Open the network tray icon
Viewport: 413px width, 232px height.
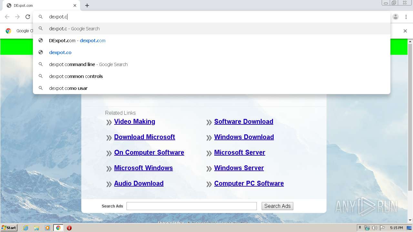coord(367,228)
